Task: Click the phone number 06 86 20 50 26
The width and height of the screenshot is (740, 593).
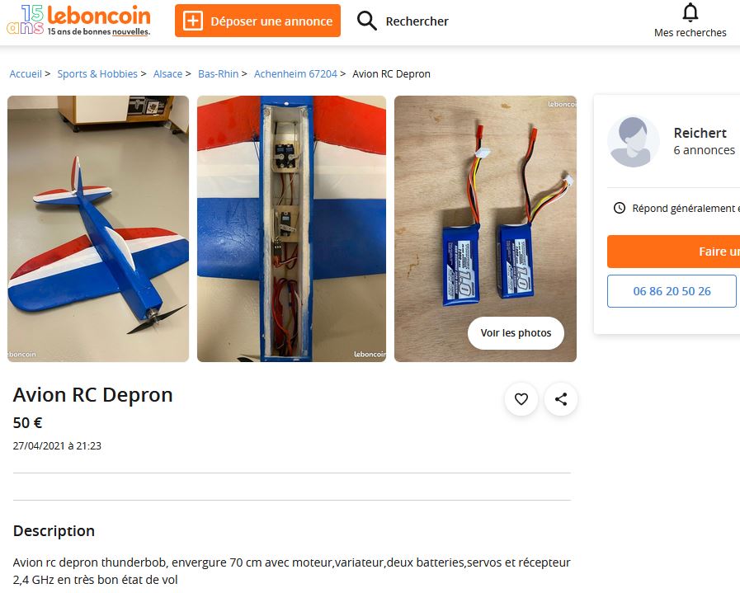Action: point(672,291)
